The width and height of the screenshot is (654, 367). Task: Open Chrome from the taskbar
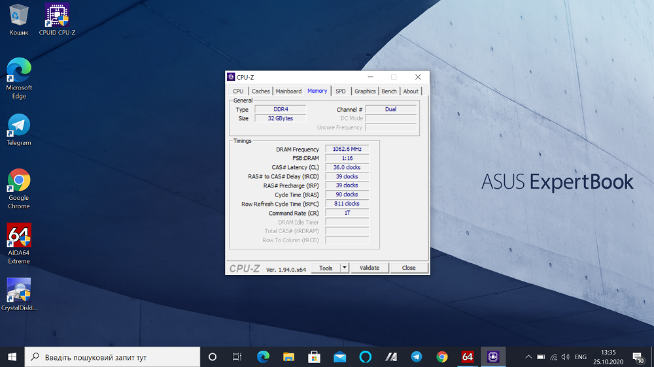(441, 357)
